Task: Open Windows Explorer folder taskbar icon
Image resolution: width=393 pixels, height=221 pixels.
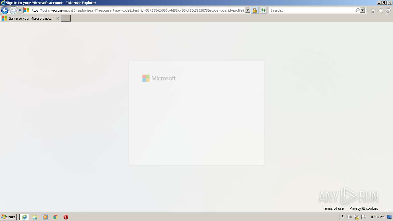Action: point(35,217)
